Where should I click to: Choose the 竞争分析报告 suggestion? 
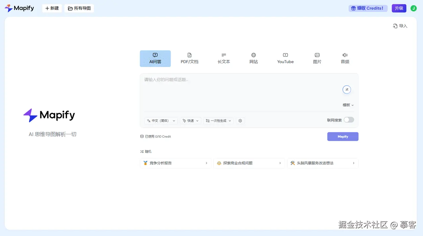pyautogui.click(x=175, y=163)
